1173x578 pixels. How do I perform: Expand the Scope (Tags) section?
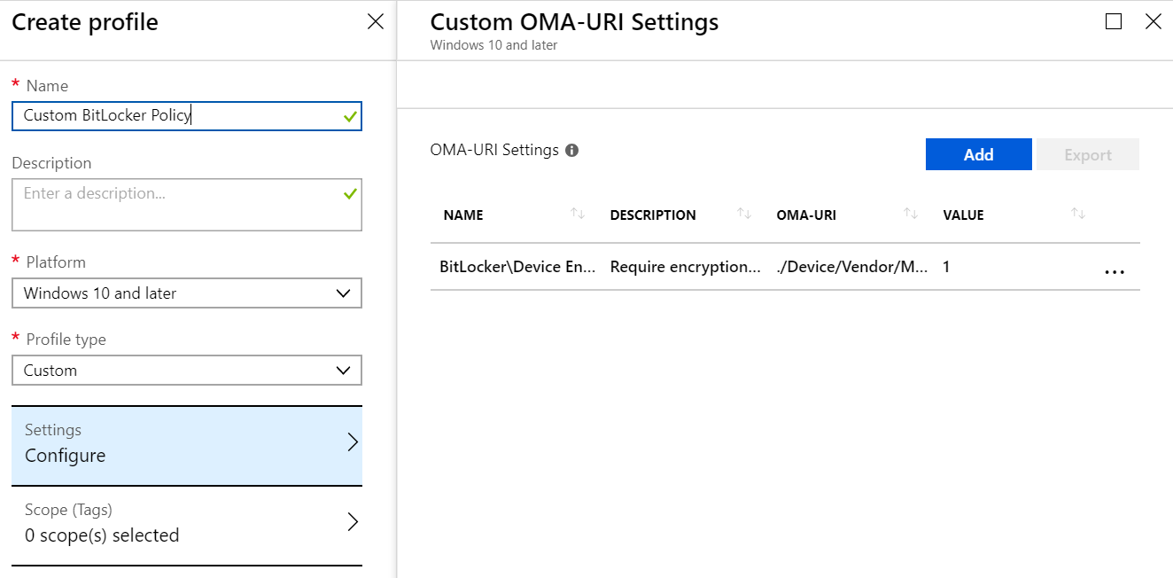[186, 522]
